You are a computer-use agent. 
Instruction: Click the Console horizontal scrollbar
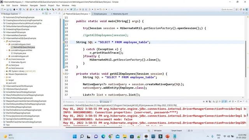pos(94,127)
